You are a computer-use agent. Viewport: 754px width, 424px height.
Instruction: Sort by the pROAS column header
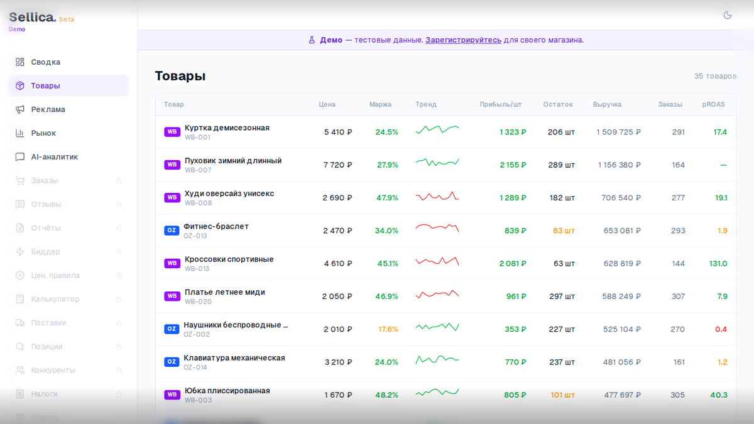click(x=713, y=104)
